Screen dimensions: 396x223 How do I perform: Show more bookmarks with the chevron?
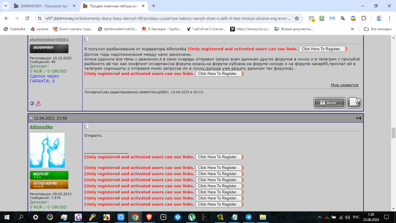tap(352, 29)
